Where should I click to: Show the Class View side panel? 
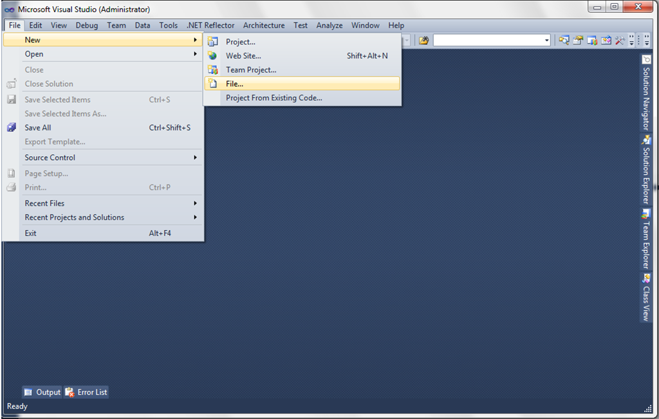tap(646, 297)
